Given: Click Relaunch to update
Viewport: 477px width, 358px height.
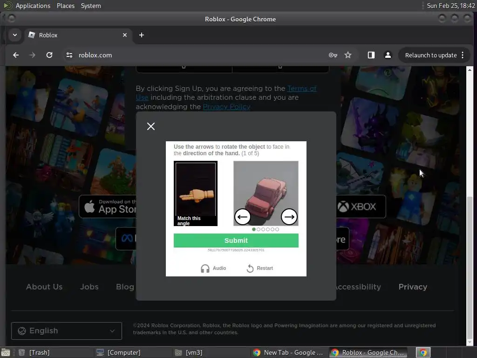Looking at the screenshot, I should (431, 55).
